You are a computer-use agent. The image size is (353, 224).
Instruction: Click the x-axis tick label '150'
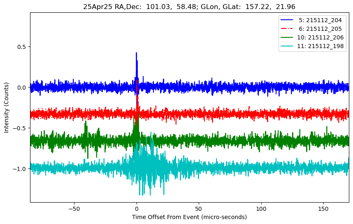323,208
